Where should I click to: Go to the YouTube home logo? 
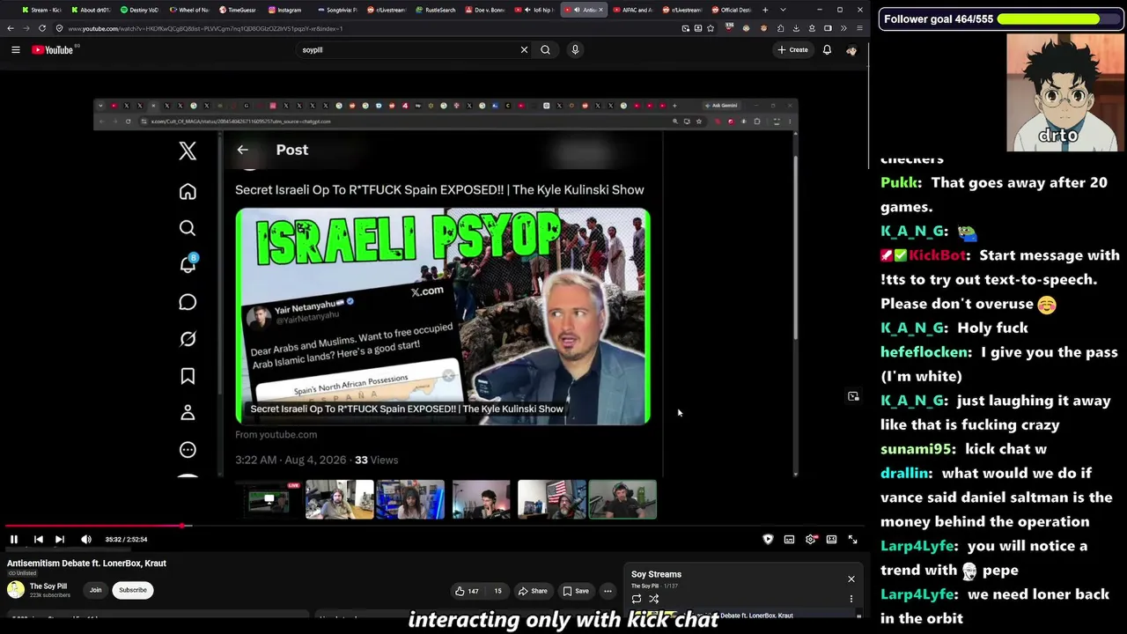pyautogui.click(x=53, y=50)
